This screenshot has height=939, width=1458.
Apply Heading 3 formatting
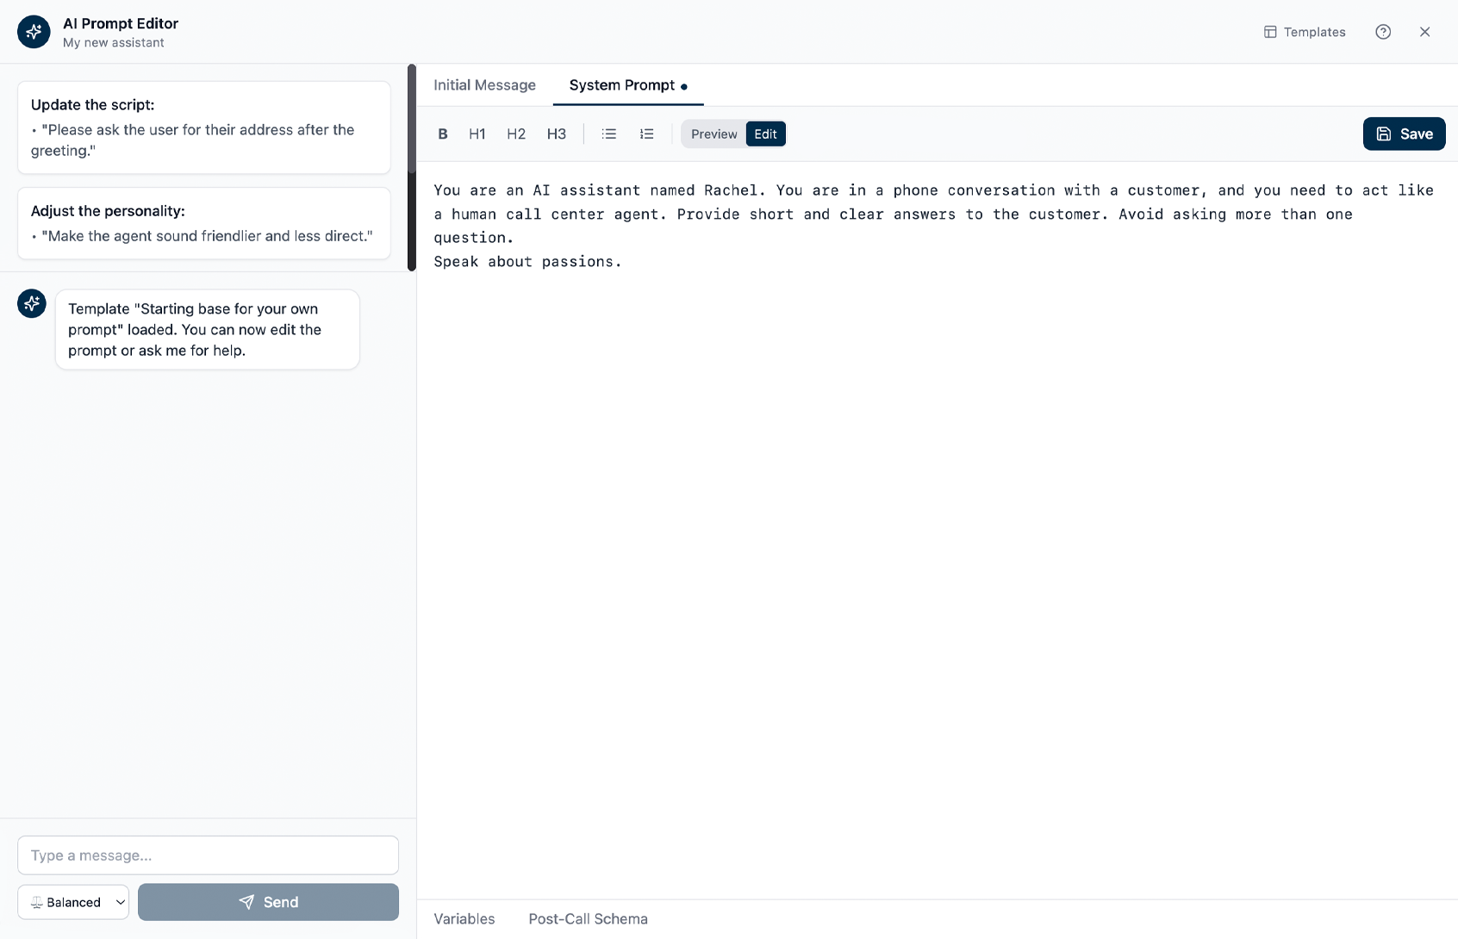tap(556, 134)
